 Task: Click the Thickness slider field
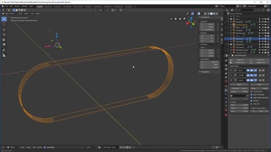click(239, 88)
